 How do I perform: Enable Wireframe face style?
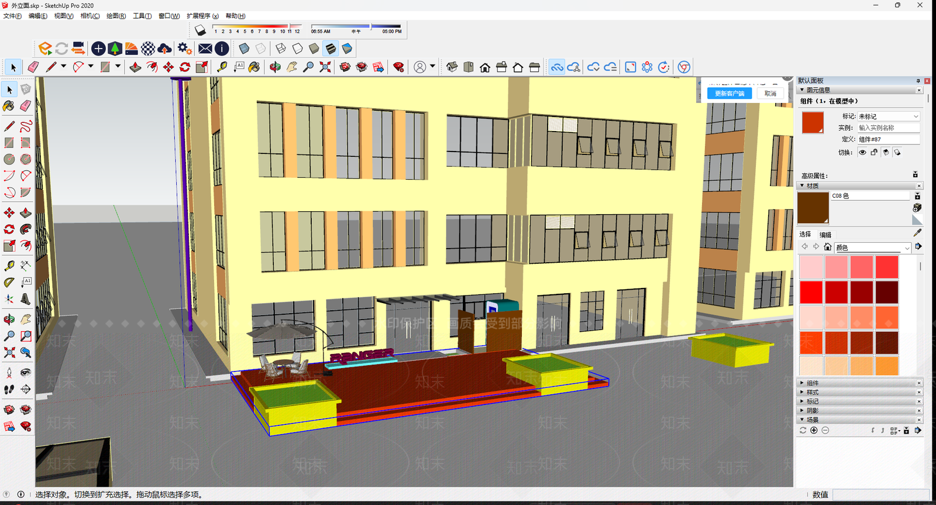click(281, 49)
